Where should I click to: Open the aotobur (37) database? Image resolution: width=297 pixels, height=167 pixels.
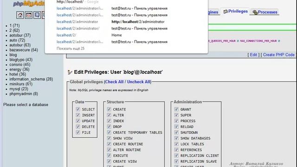tap(20, 35)
